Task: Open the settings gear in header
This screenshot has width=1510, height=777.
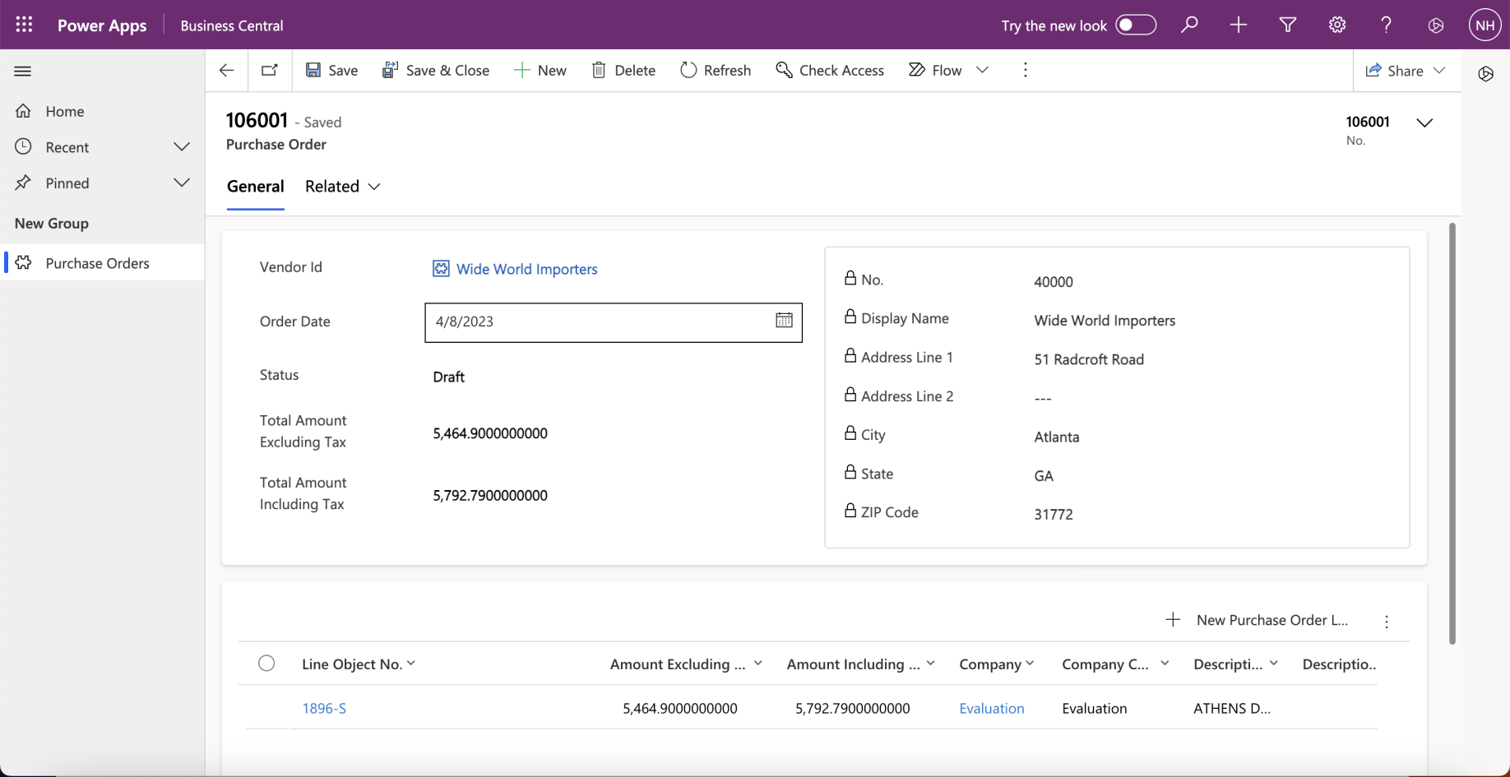Action: 1337,25
